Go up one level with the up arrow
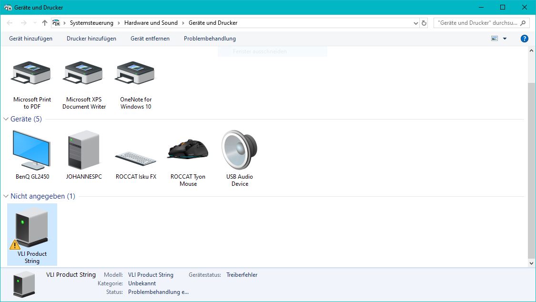 (44, 23)
